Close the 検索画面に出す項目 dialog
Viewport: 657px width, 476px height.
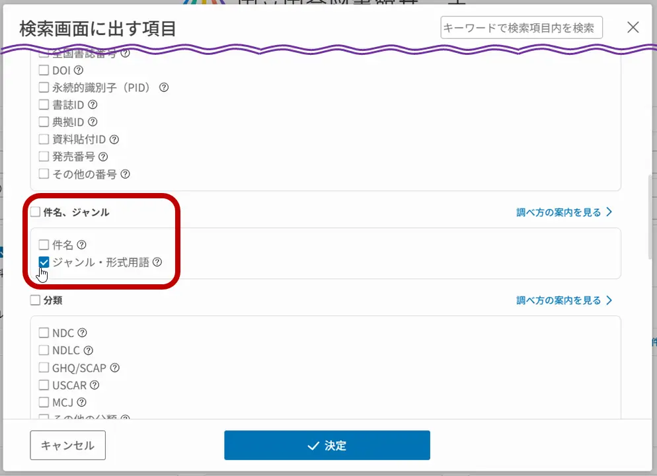633,27
